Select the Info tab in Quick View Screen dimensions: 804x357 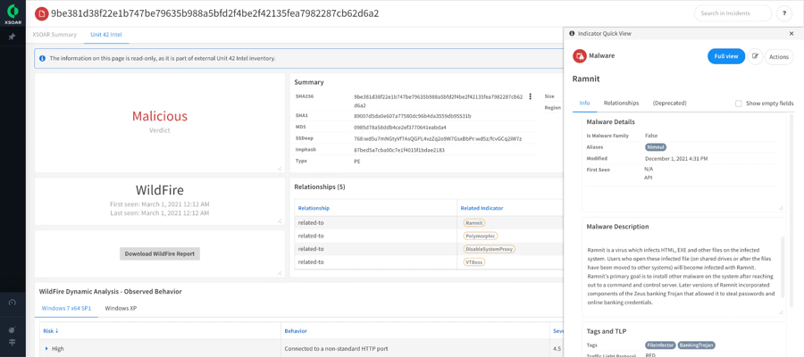coord(584,103)
